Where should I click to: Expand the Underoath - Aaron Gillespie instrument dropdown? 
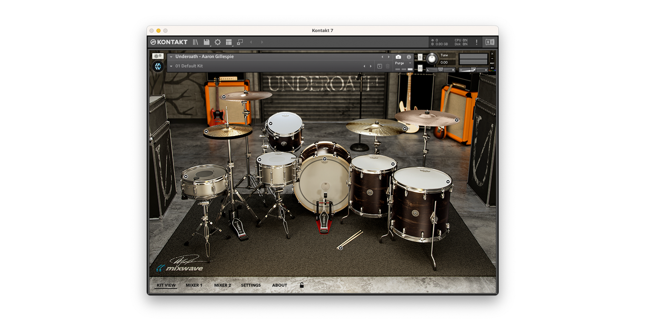[171, 57]
